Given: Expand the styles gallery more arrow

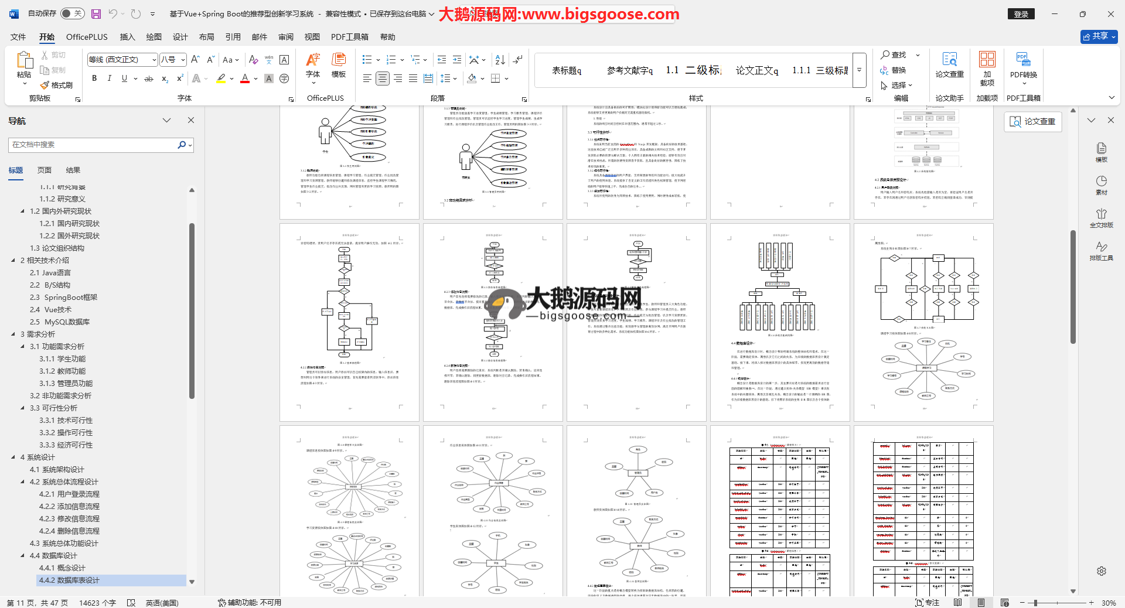Looking at the screenshot, I should tap(859, 70).
